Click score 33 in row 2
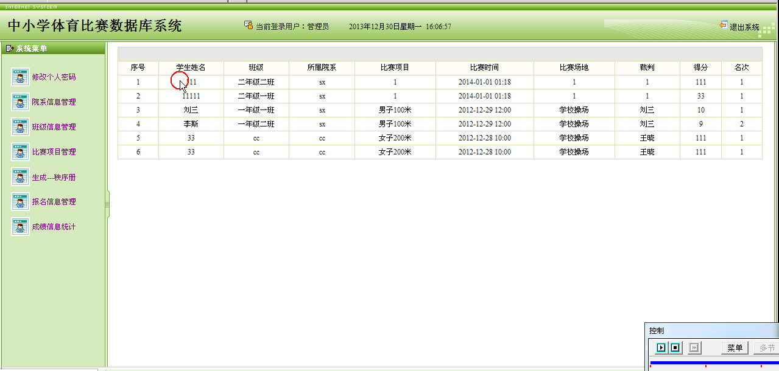 701,96
